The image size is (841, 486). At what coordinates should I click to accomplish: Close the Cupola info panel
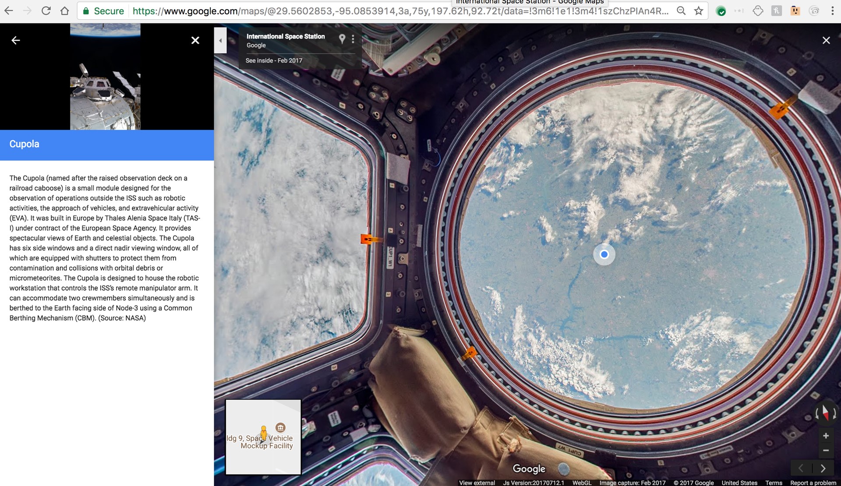point(195,40)
